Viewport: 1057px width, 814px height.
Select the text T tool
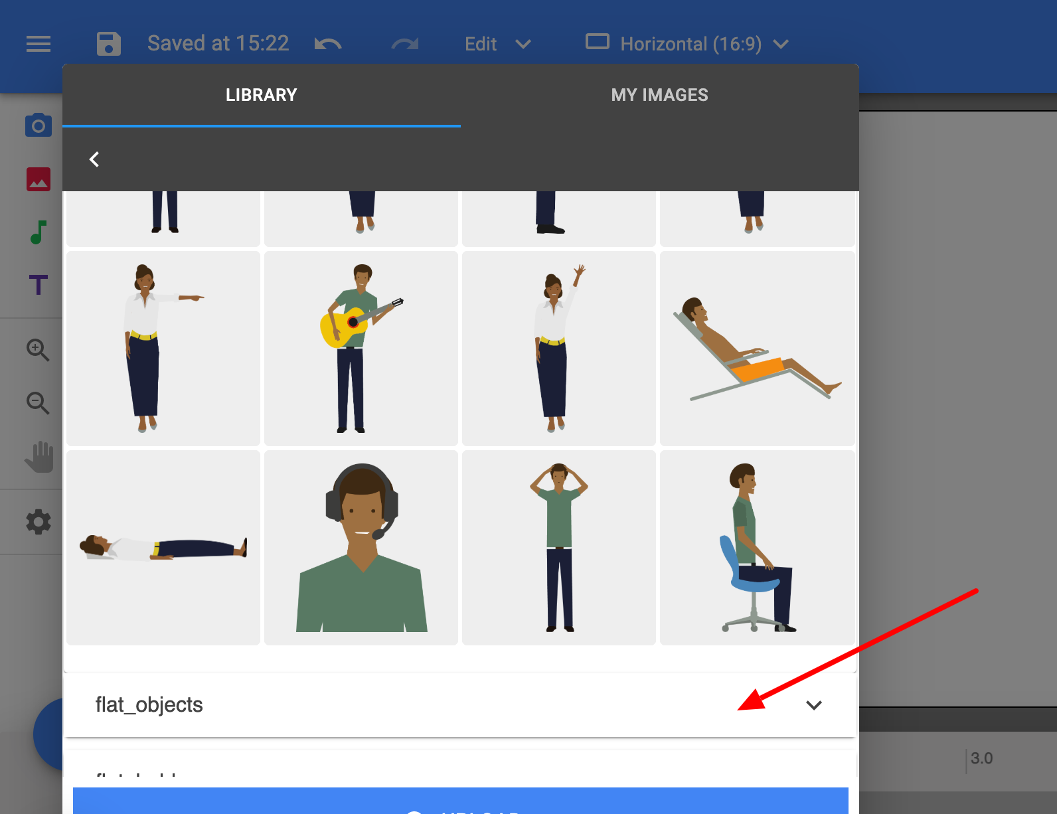(x=39, y=285)
